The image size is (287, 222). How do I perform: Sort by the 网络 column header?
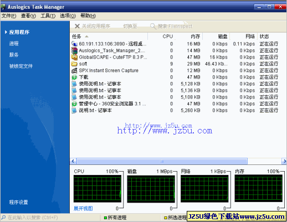coord(243,37)
